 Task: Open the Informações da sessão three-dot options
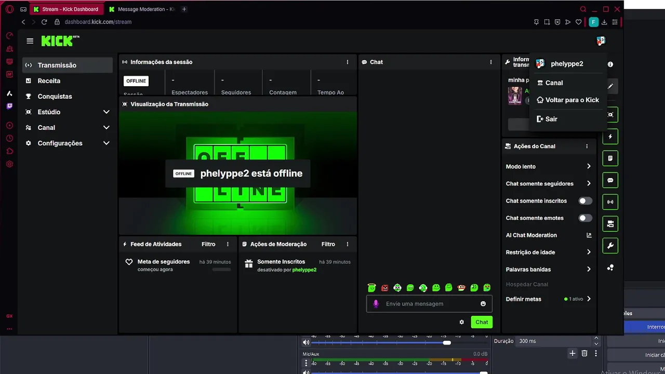(348, 62)
